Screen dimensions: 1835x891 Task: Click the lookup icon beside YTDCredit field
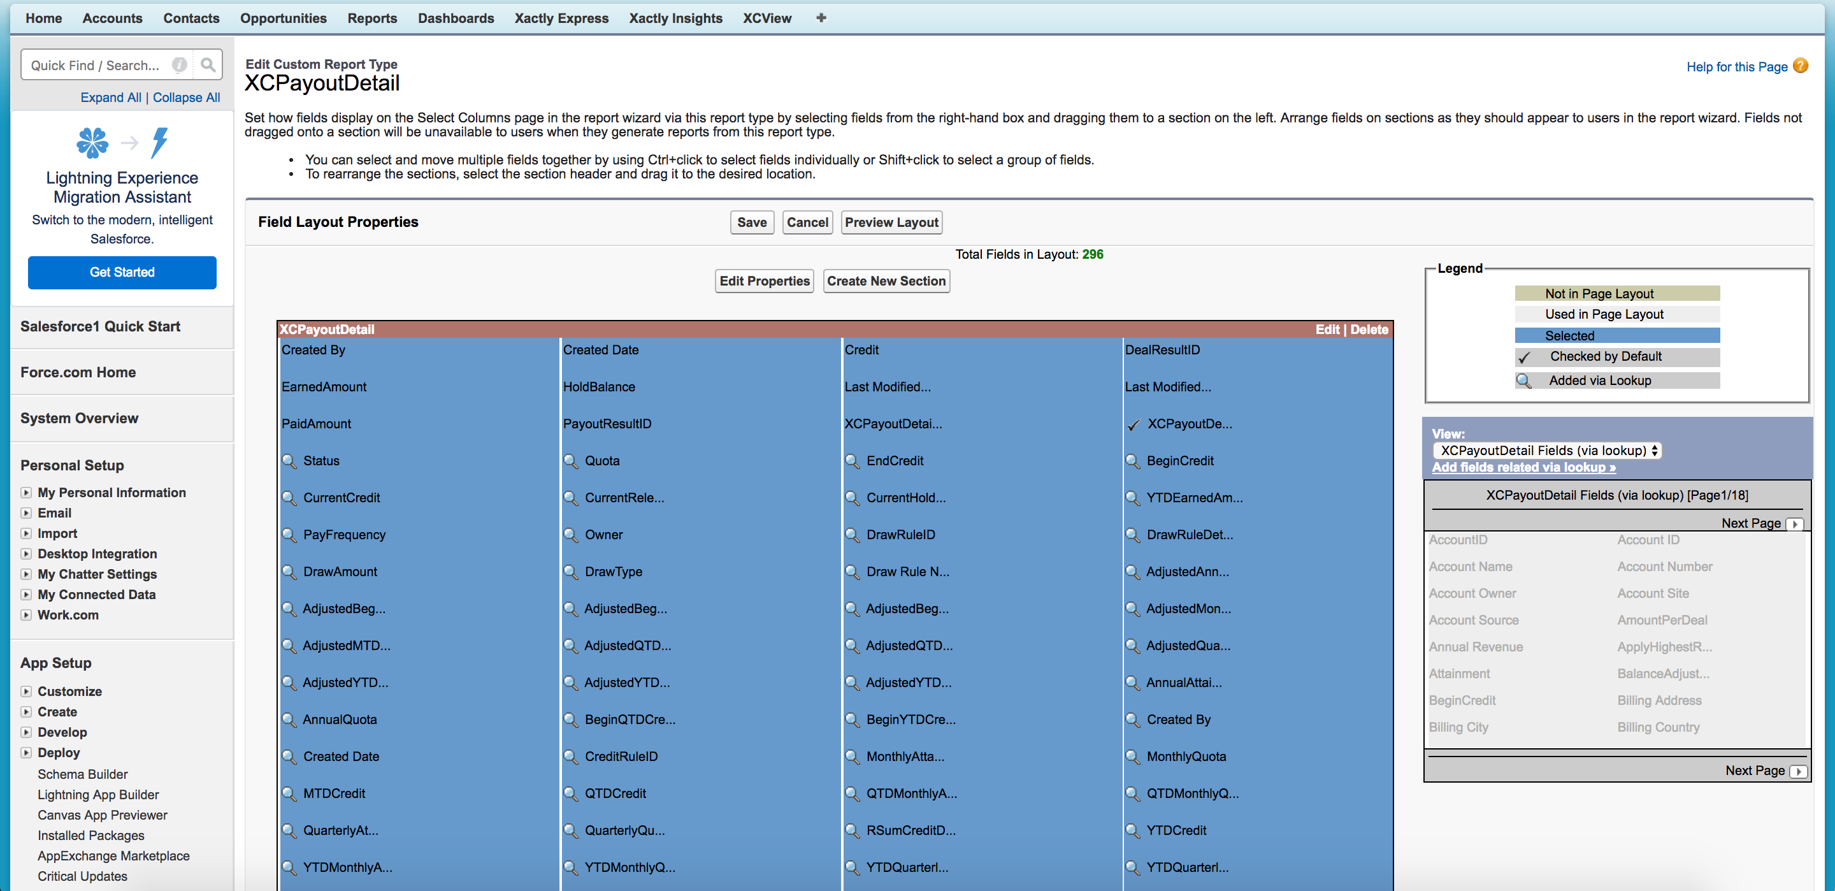tap(1133, 830)
